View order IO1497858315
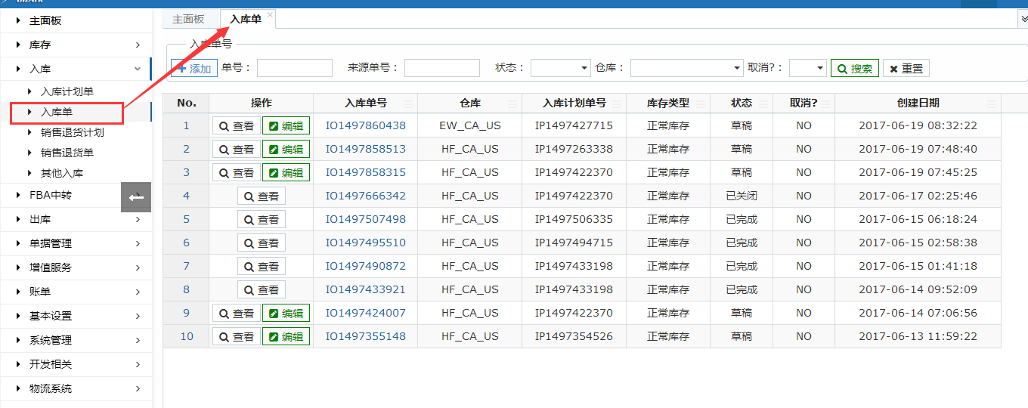1028x408 pixels. pos(237,172)
